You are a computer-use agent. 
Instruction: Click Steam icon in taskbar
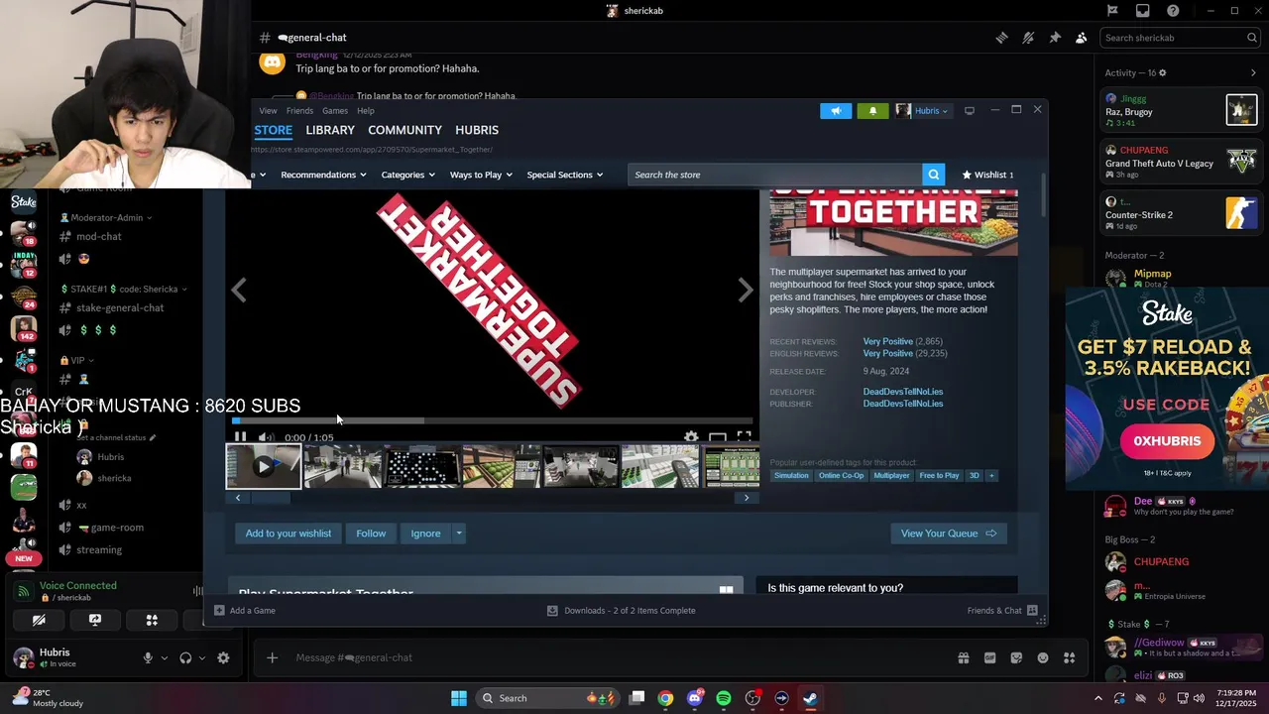coord(810,698)
